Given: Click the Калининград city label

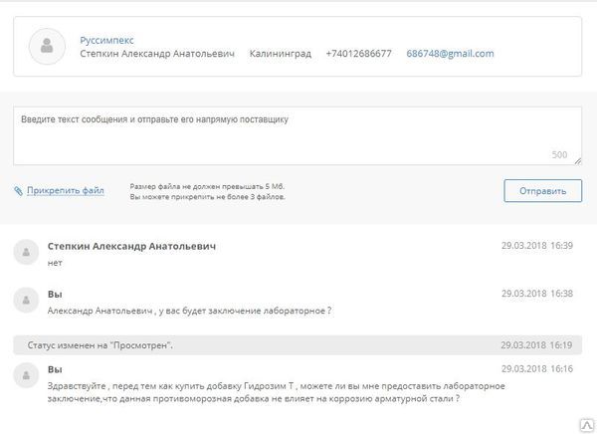Looking at the screenshot, I should [280, 54].
